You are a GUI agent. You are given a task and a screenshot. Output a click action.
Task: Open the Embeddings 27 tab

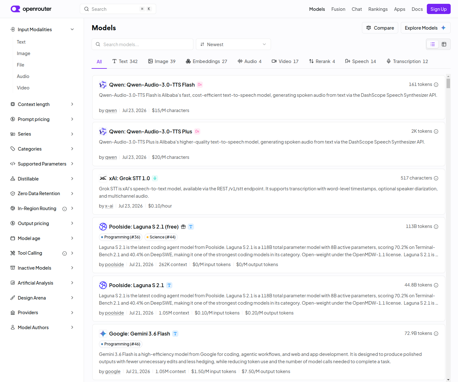tap(206, 61)
